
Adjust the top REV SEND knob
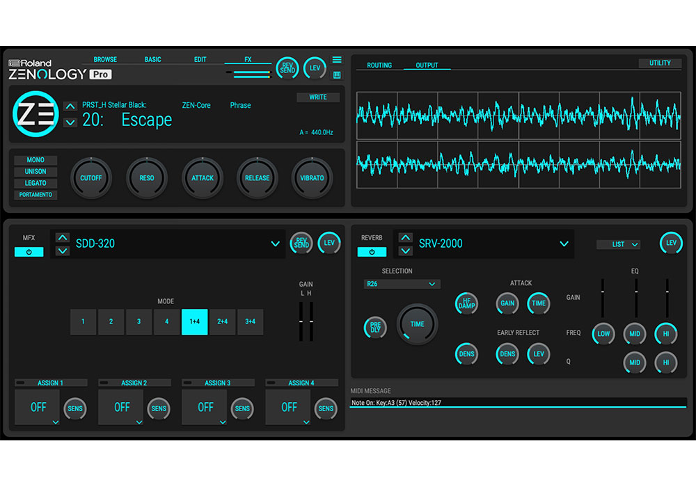pos(287,68)
